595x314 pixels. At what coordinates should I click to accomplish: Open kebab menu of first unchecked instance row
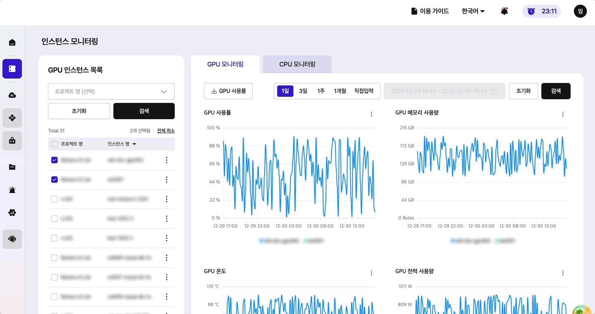pyautogui.click(x=167, y=199)
